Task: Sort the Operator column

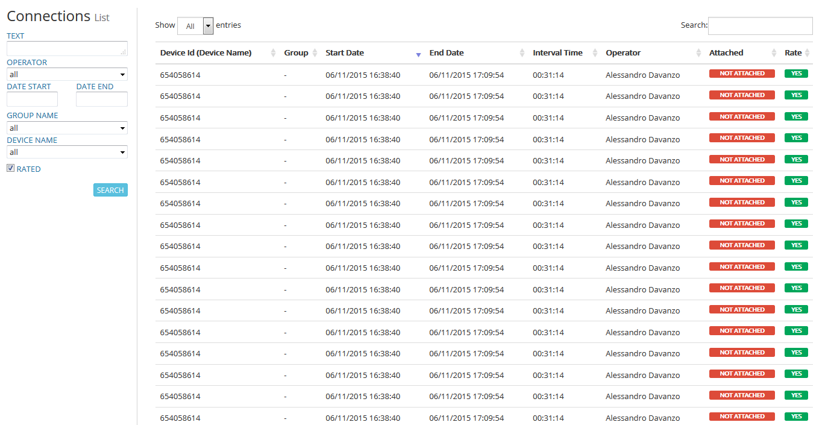Action: pos(698,52)
